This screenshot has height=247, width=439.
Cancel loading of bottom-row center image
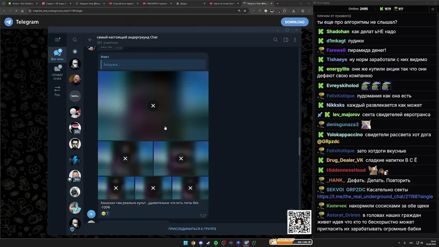tap(153, 188)
